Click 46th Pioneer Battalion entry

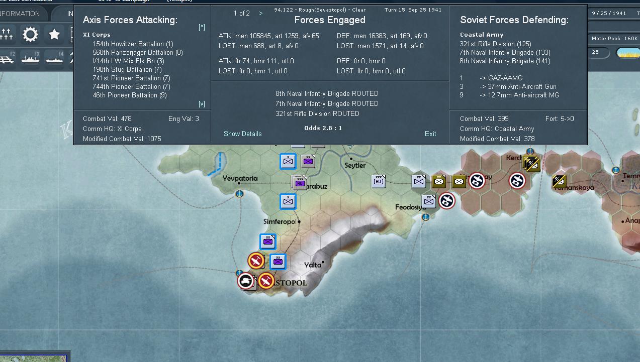130,95
